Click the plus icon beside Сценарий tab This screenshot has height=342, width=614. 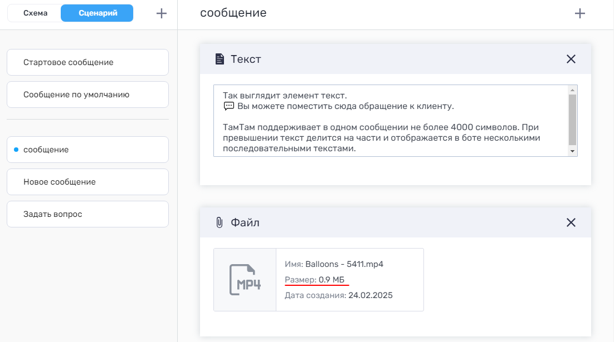(x=162, y=14)
